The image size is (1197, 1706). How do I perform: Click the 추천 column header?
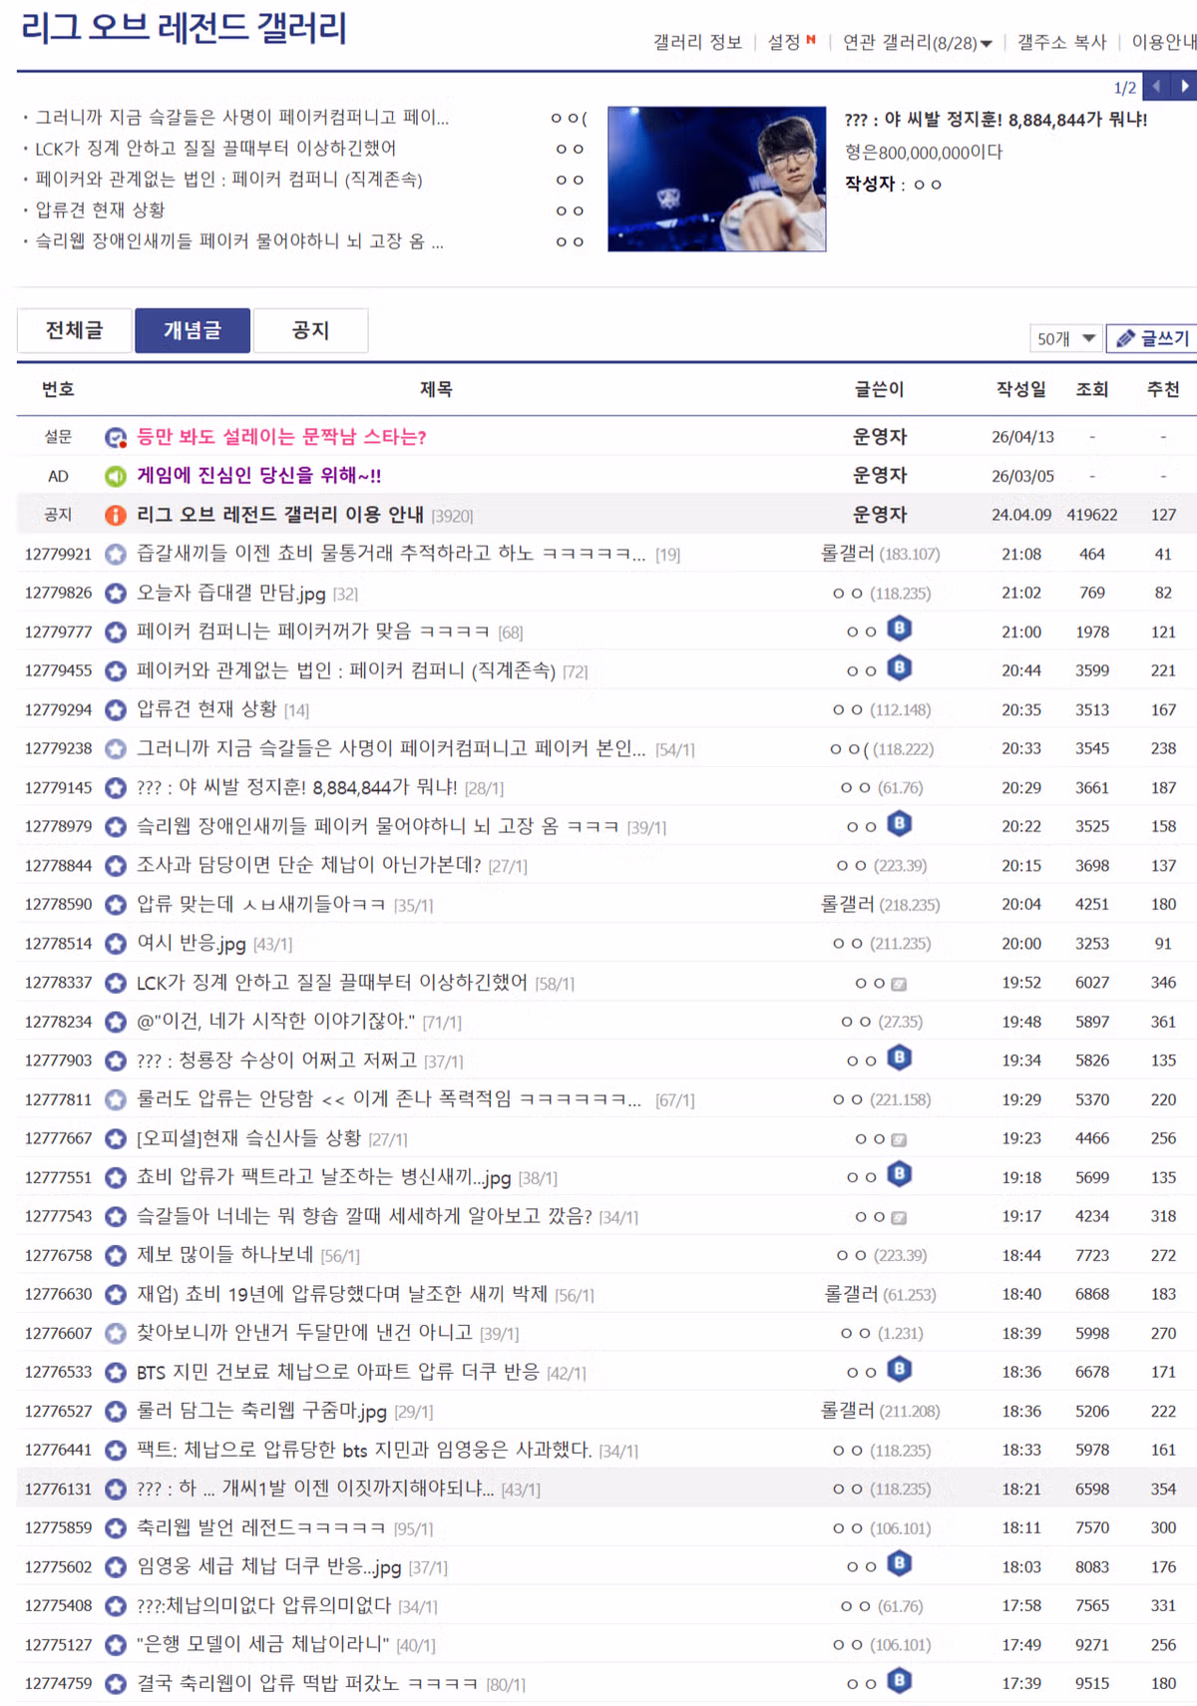click(1163, 389)
